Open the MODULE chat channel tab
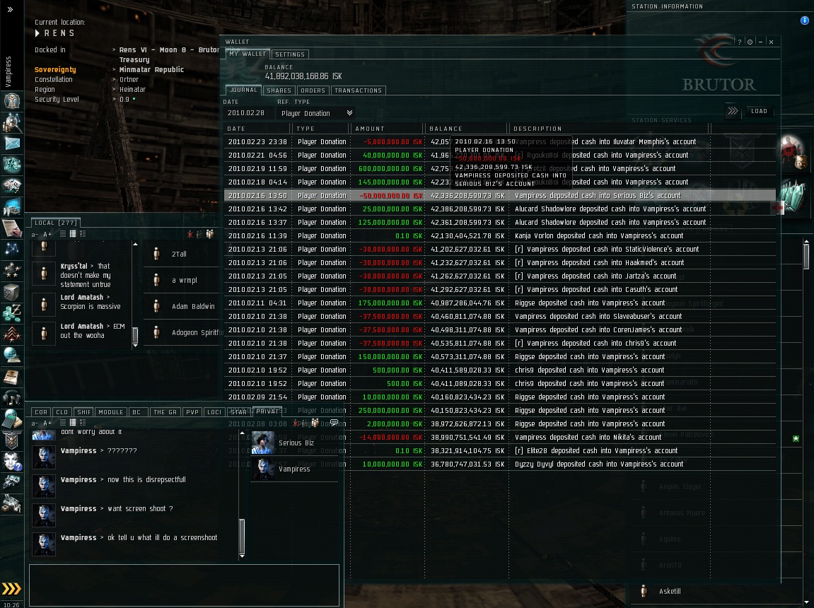The height and width of the screenshot is (608, 814). [x=110, y=412]
